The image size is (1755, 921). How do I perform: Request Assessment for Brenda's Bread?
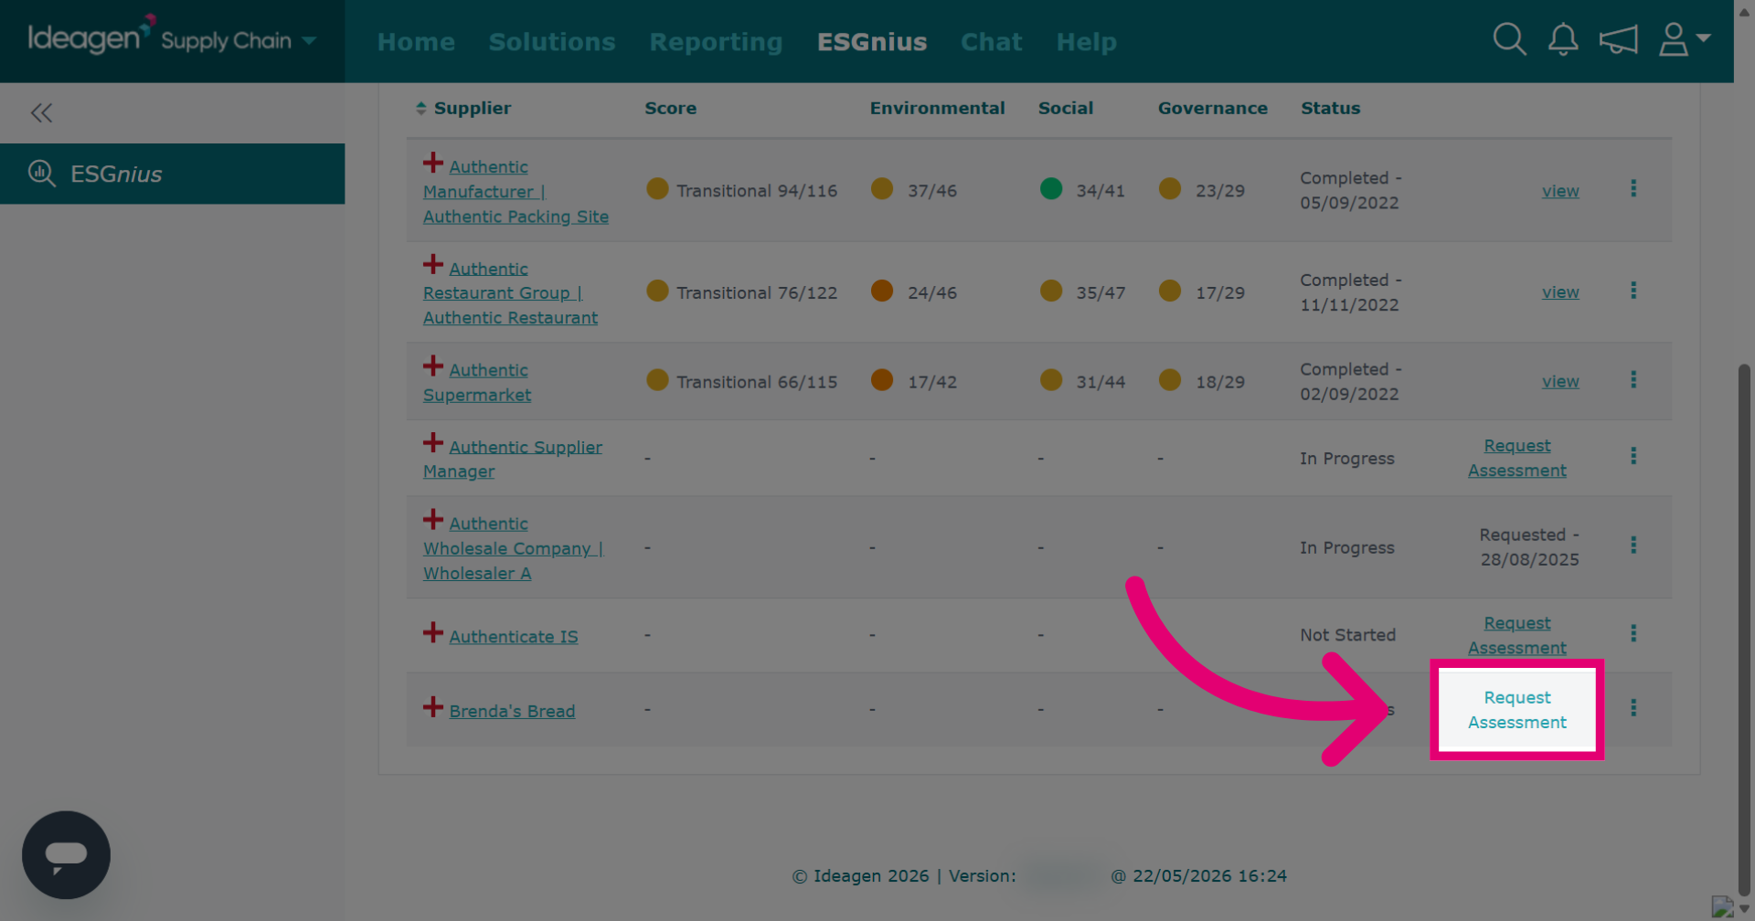click(1517, 710)
